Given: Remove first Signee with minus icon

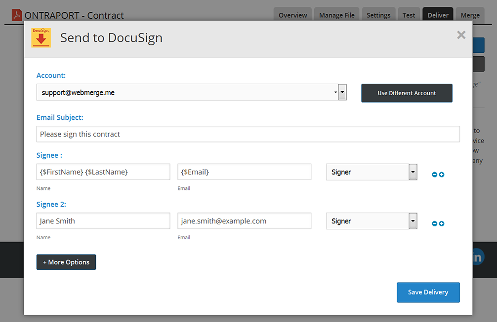Looking at the screenshot, I should (x=435, y=175).
